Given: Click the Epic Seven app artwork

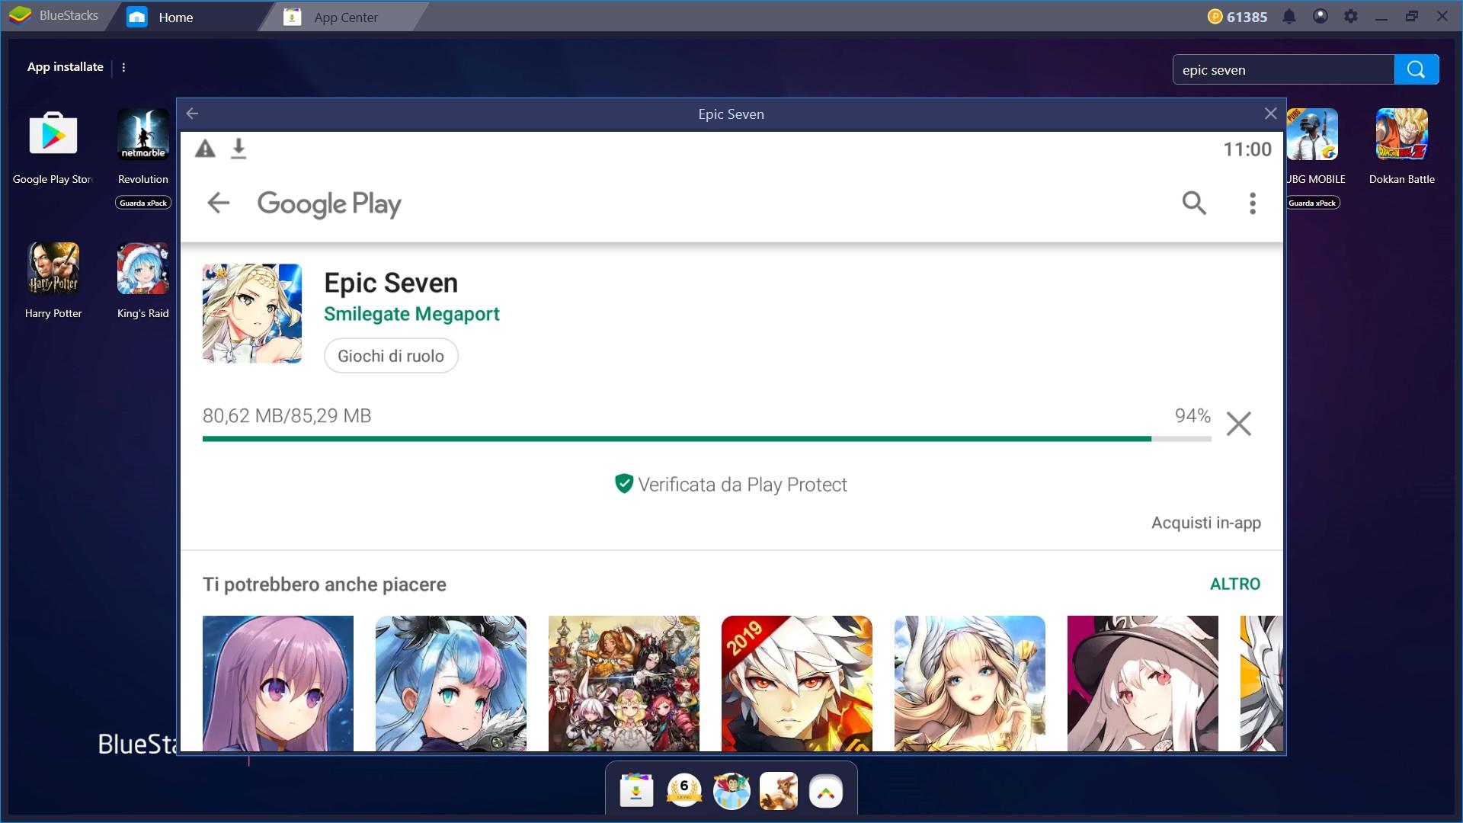Looking at the screenshot, I should coord(252,313).
